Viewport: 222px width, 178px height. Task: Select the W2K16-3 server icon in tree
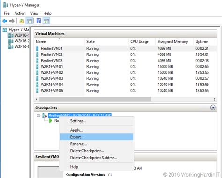pos(11,46)
